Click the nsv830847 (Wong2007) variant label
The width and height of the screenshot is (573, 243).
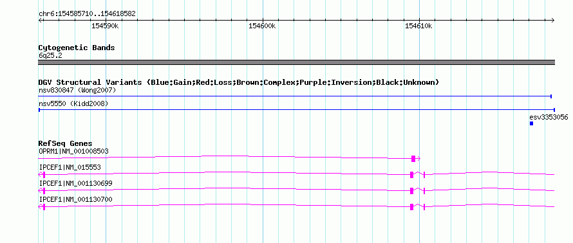(77, 90)
